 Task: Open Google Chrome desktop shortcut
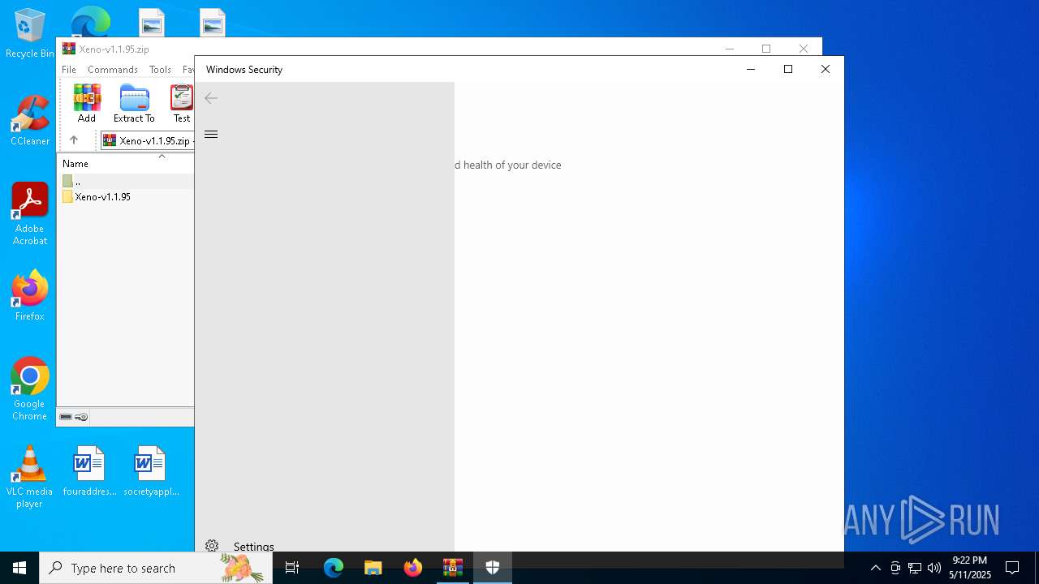pos(30,389)
